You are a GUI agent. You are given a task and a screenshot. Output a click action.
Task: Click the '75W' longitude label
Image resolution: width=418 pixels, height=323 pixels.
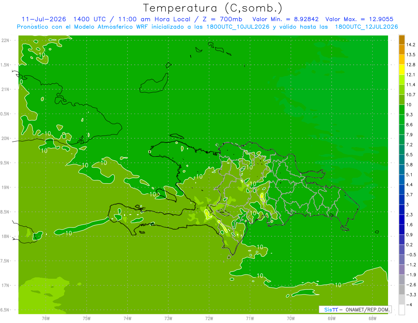87,318
